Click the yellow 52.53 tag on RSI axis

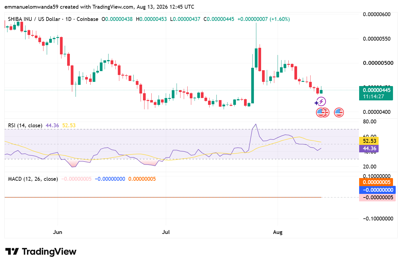pyautogui.click(x=369, y=141)
